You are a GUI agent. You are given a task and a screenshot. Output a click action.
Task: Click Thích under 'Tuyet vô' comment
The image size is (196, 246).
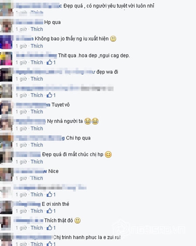pos(37,112)
